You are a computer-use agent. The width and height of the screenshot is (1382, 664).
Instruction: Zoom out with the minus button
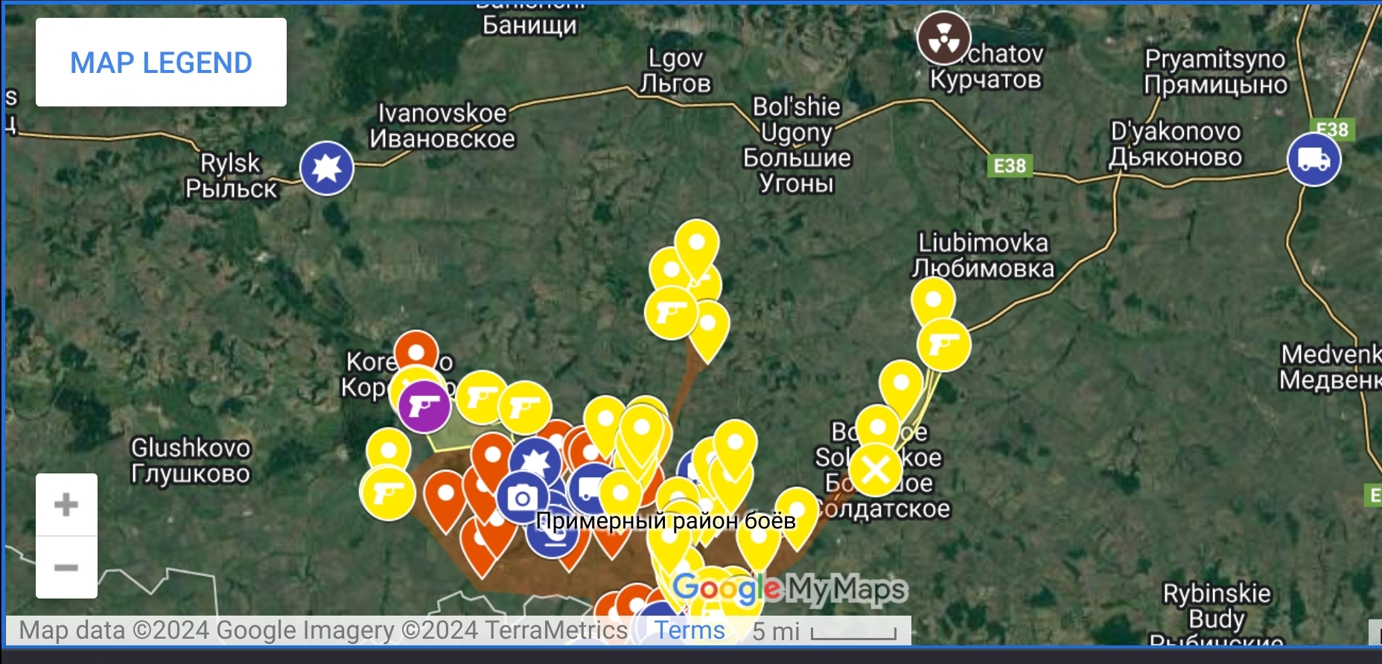[x=66, y=567]
